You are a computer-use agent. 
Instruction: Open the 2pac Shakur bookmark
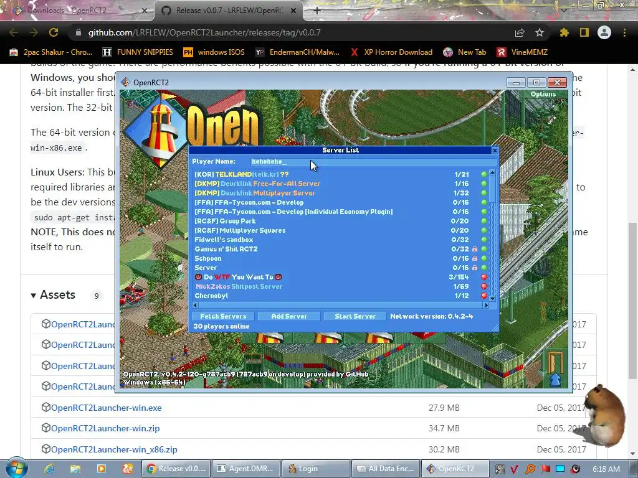pos(51,52)
